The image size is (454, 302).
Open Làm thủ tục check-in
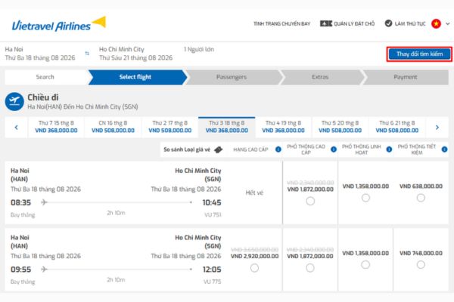click(410, 23)
